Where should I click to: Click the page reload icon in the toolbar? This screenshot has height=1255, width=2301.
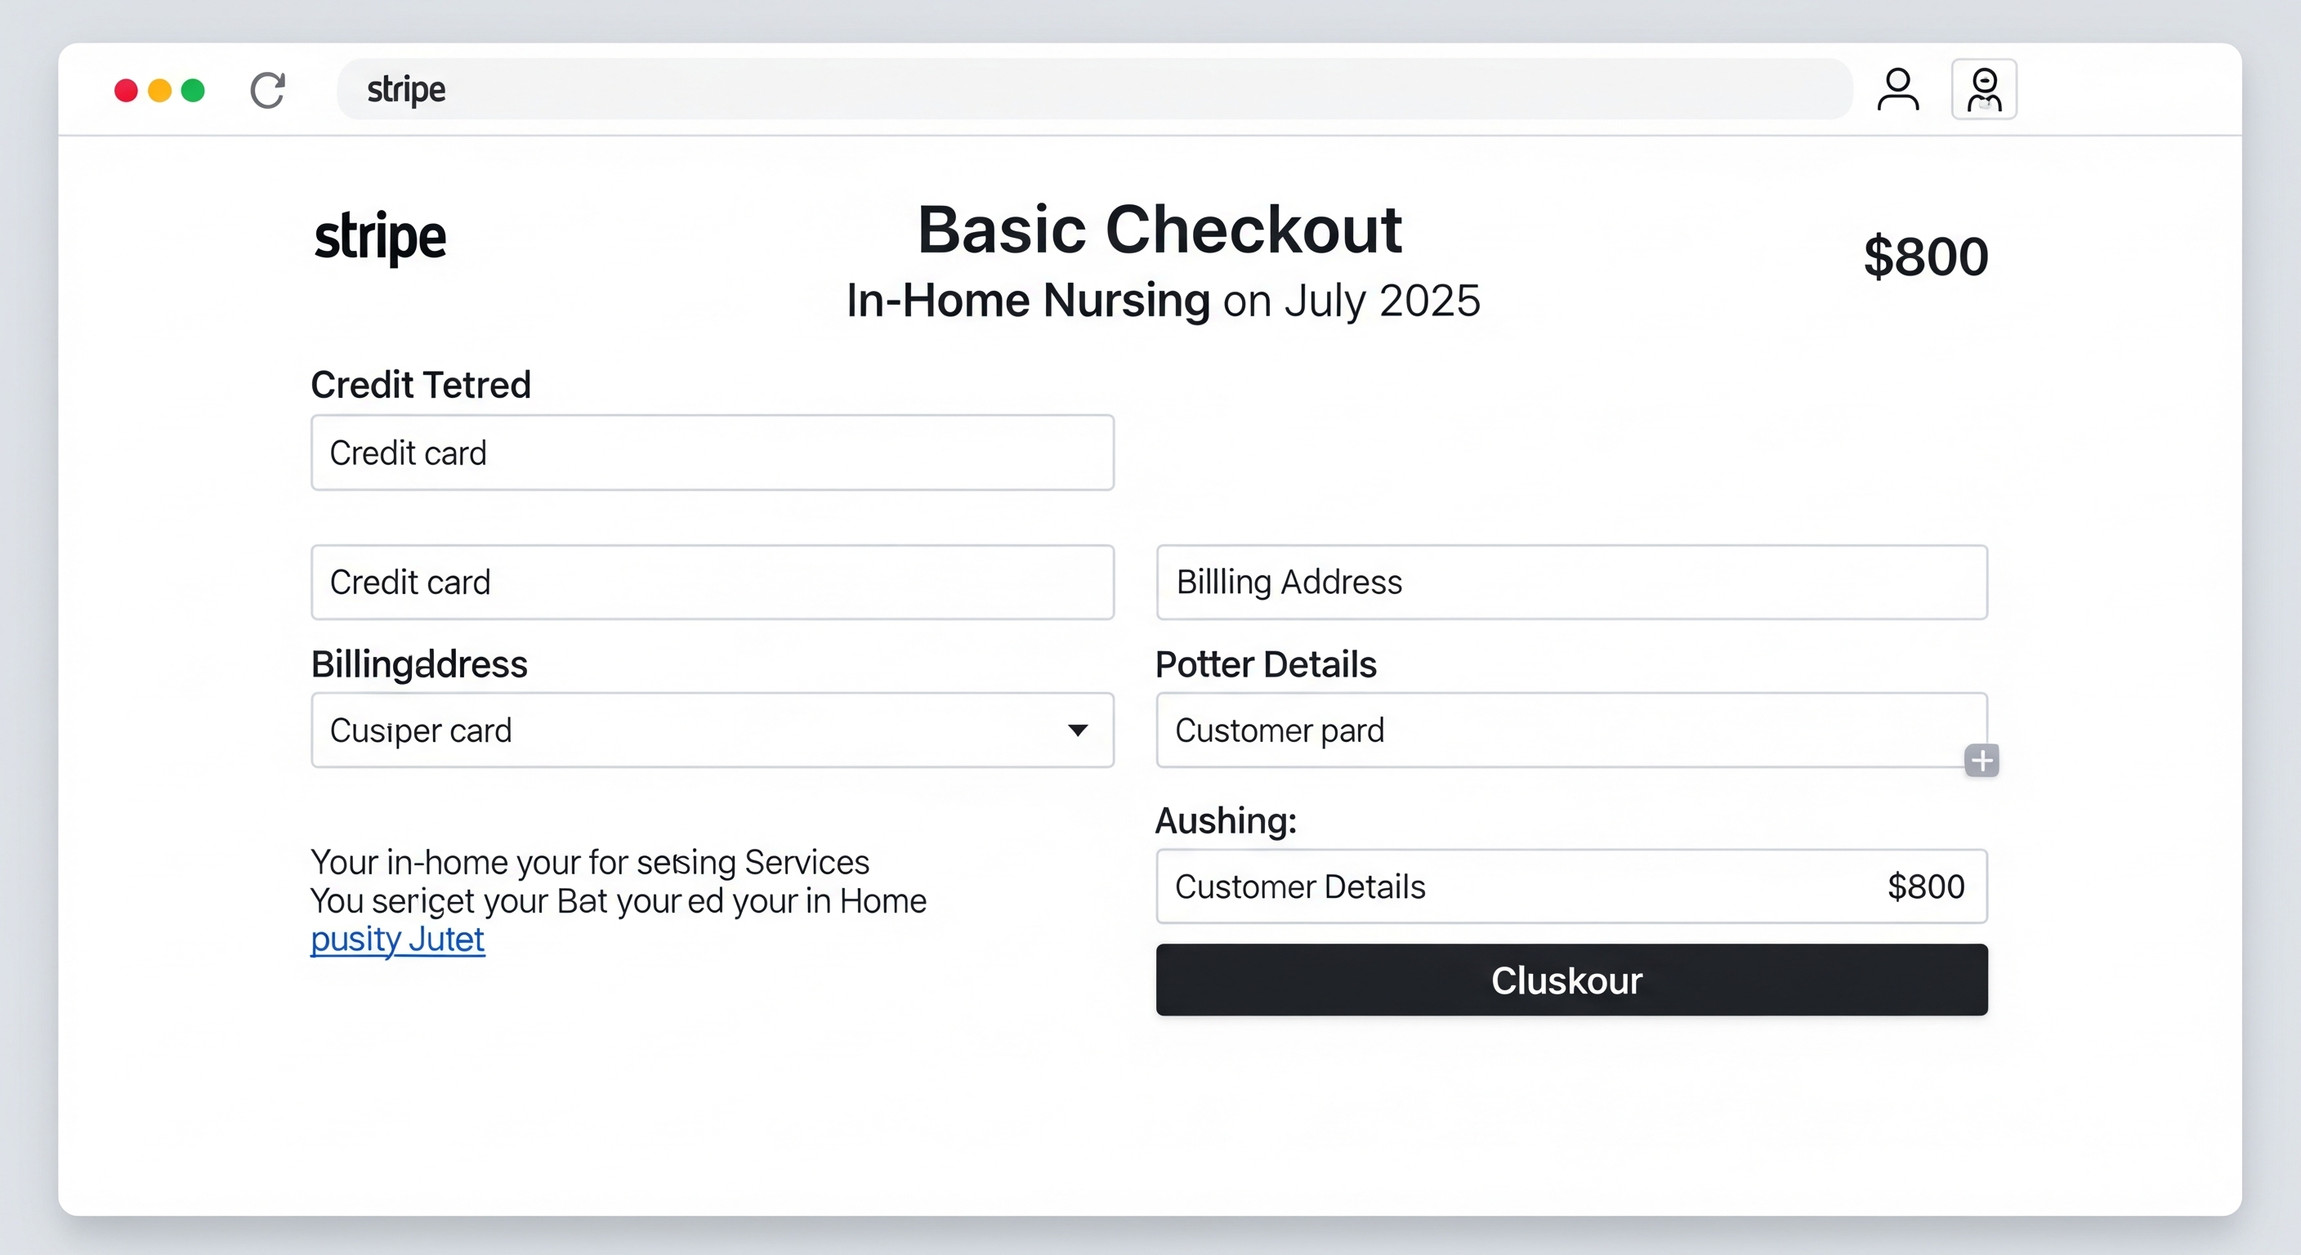(x=266, y=89)
